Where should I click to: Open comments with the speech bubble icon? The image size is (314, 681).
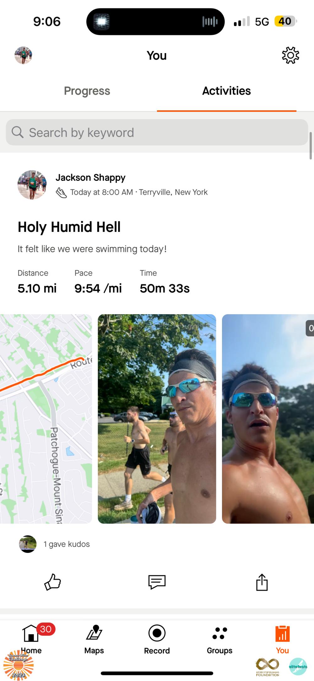tap(157, 582)
